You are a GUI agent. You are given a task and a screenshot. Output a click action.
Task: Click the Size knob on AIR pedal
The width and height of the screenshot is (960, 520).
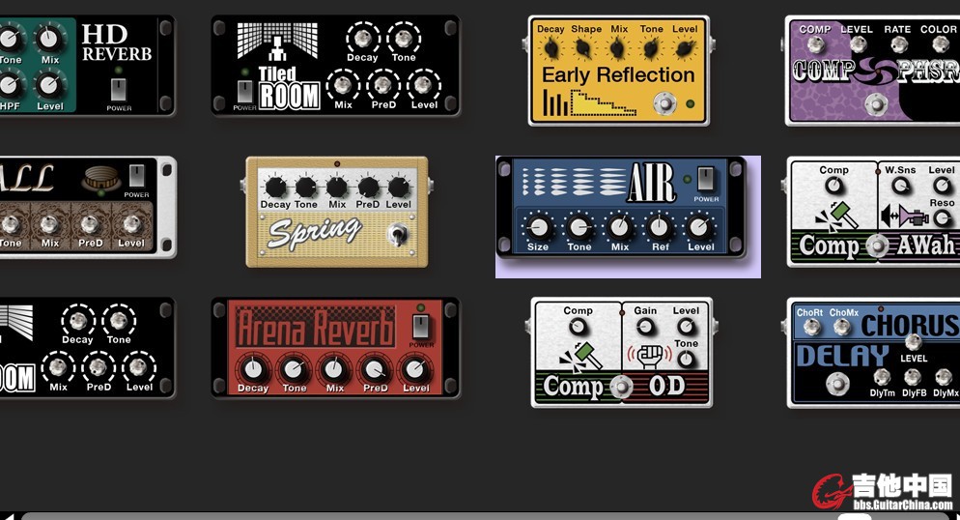click(538, 228)
